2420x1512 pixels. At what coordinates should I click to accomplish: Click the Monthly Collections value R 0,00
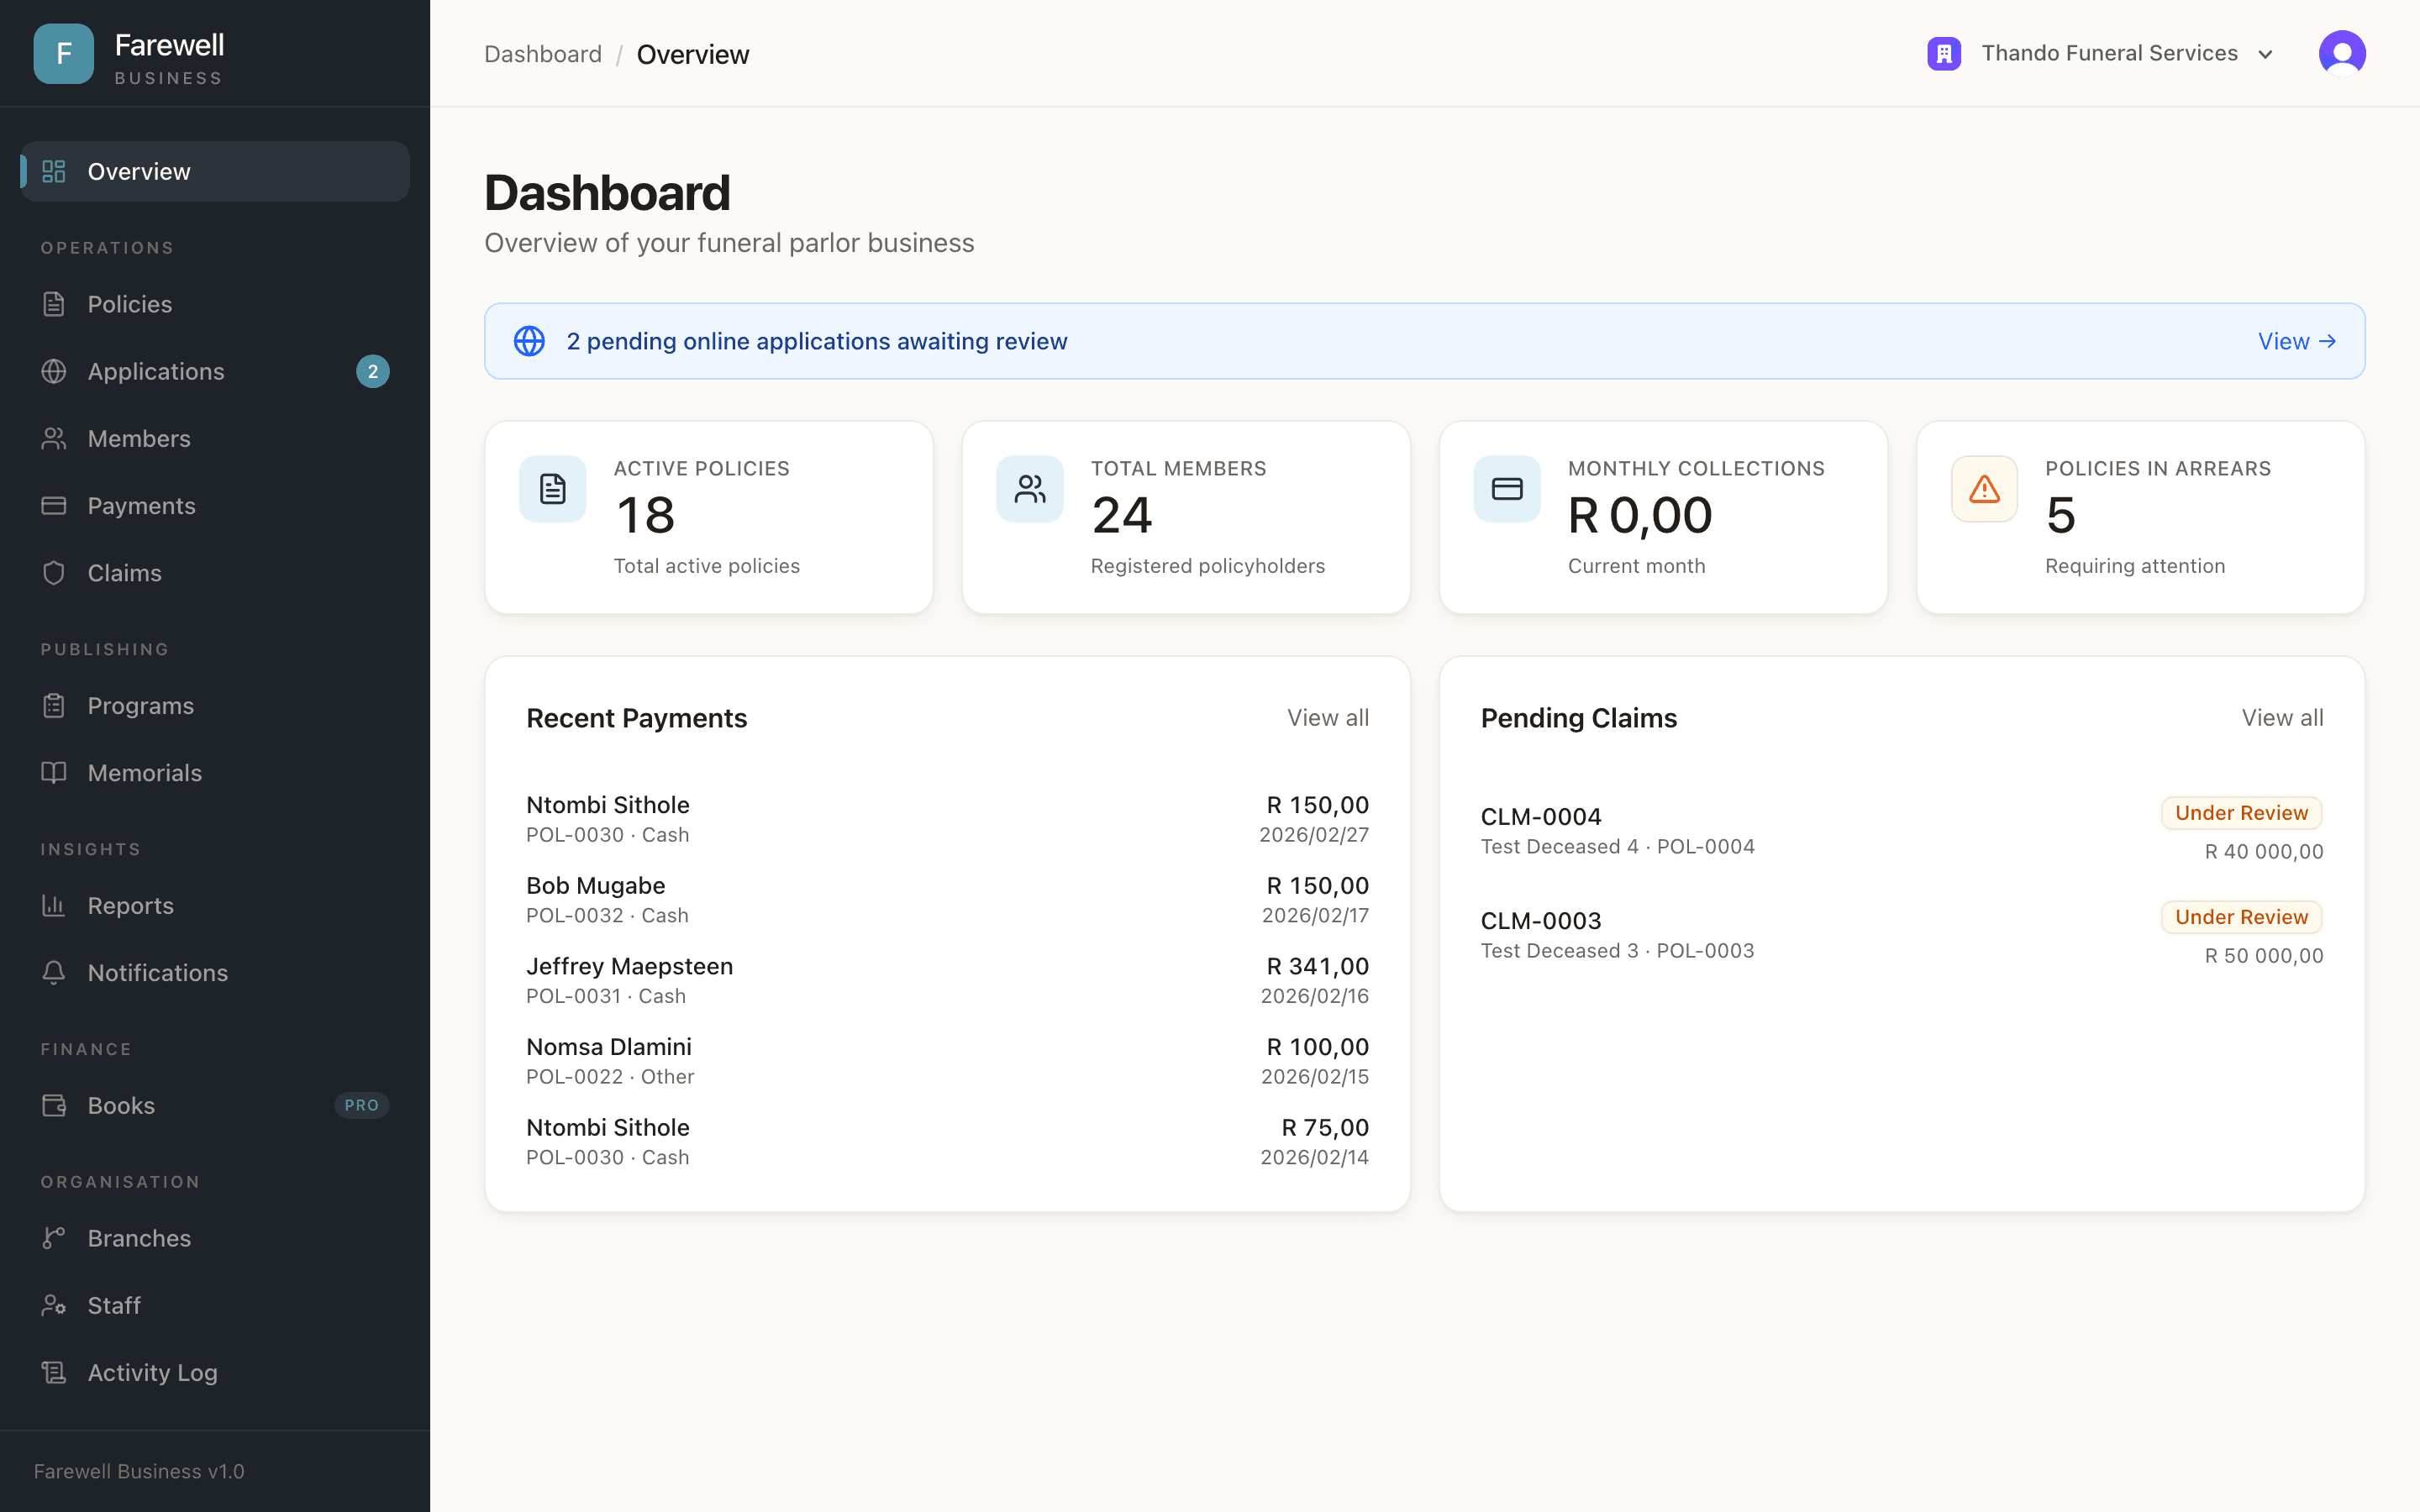1640,516
